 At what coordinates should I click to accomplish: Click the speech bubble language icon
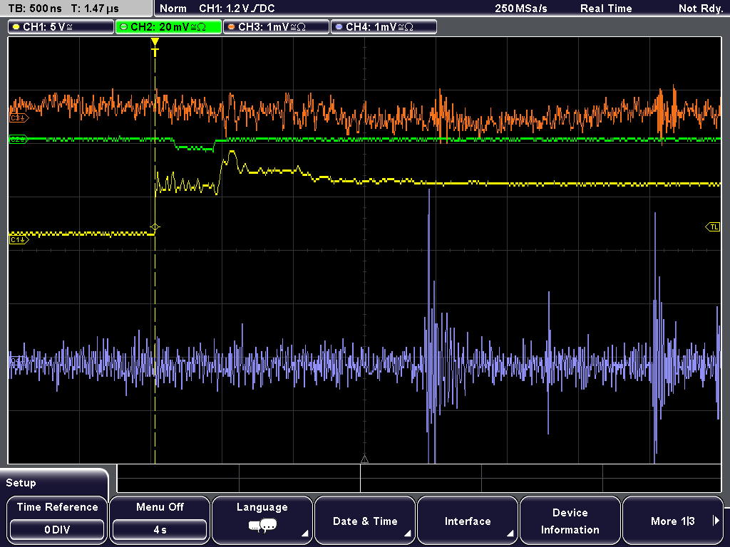pyautogui.click(x=262, y=526)
